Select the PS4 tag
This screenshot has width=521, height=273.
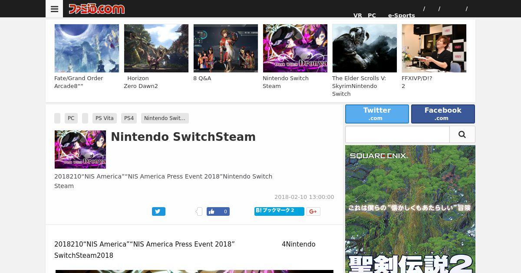[129, 118]
